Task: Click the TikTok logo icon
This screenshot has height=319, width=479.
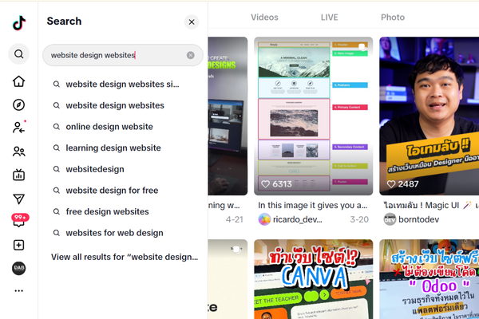Action: coord(18,23)
